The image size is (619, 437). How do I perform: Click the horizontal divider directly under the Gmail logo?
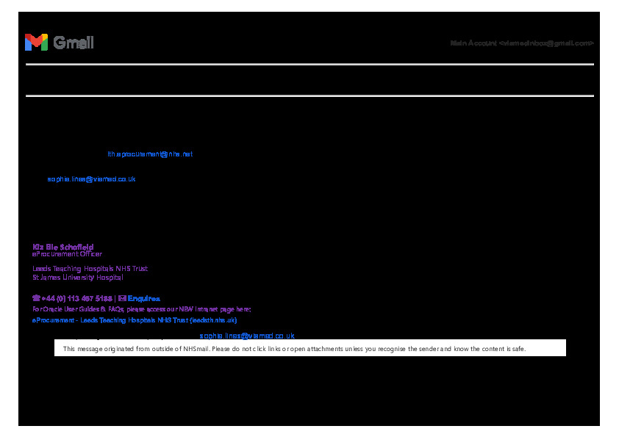click(x=309, y=65)
